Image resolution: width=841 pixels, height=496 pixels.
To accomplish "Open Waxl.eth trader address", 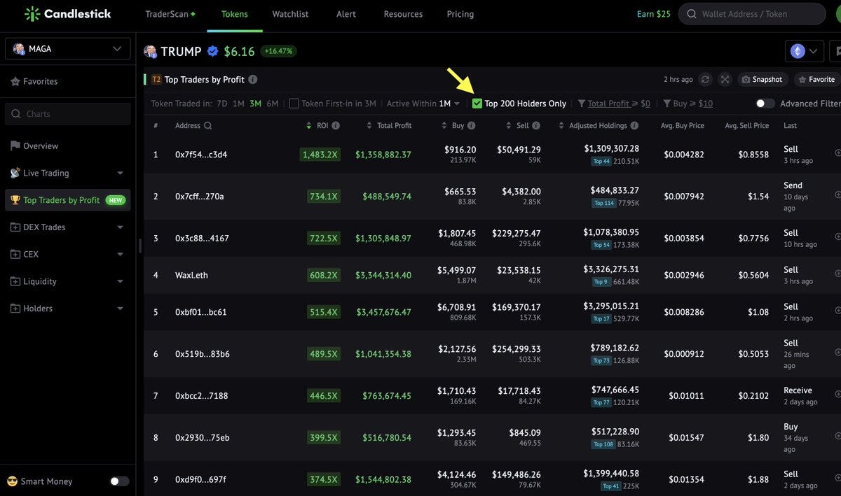I will 191,275.
